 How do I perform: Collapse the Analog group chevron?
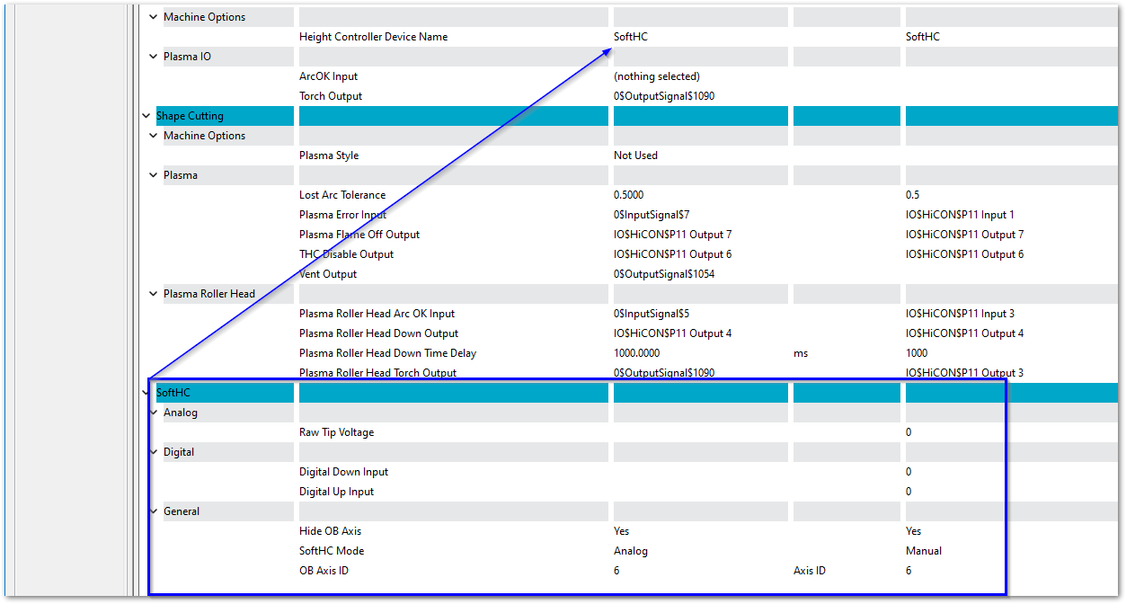click(x=153, y=413)
